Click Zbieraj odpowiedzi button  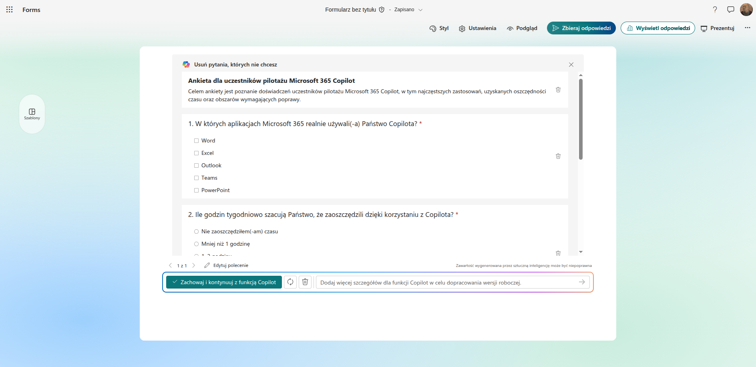pos(581,28)
